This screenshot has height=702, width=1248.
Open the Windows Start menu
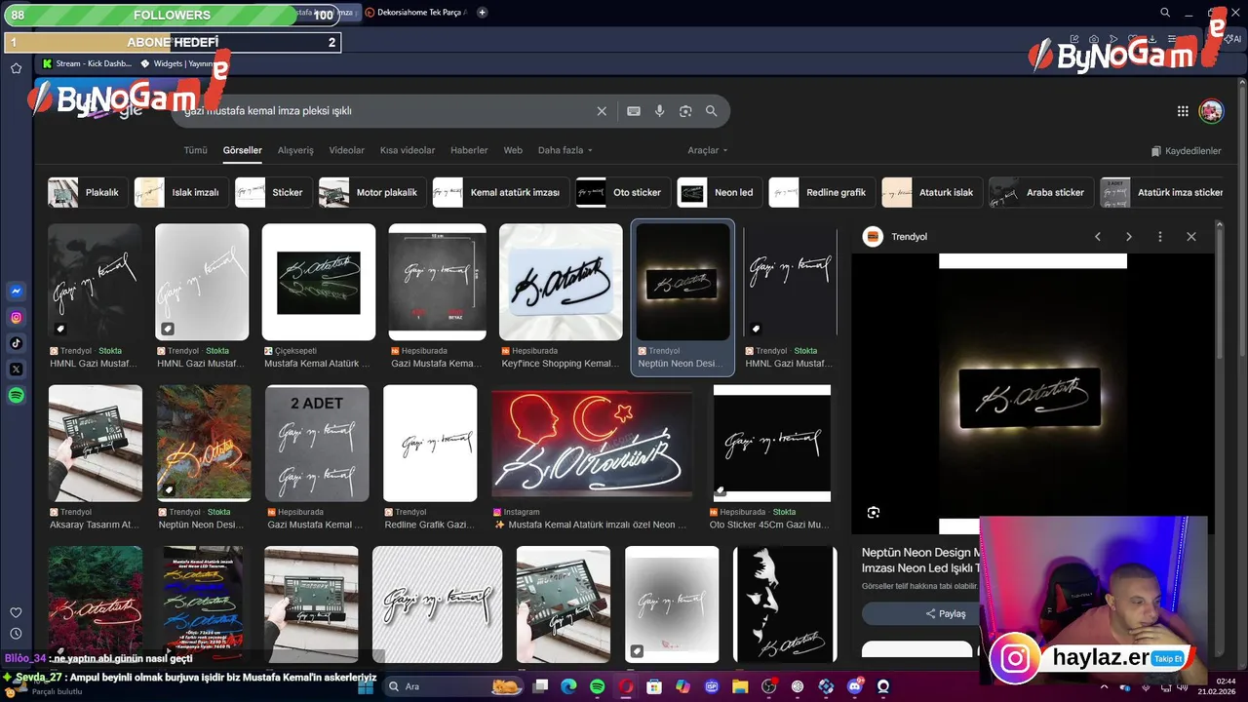[366, 686]
